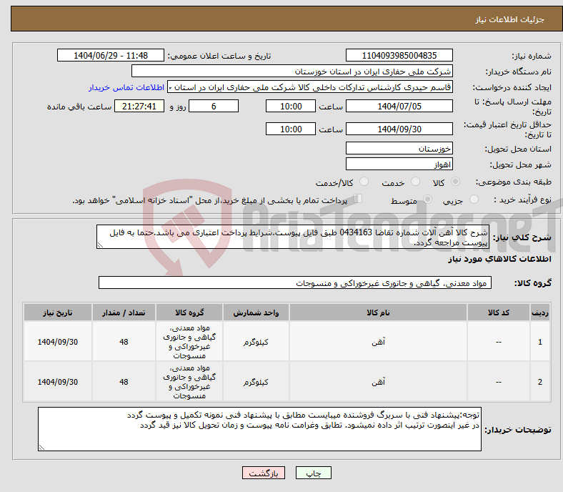Click the request creator field قاسم حیدری
The width and height of the screenshot is (563, 492).
310,87
